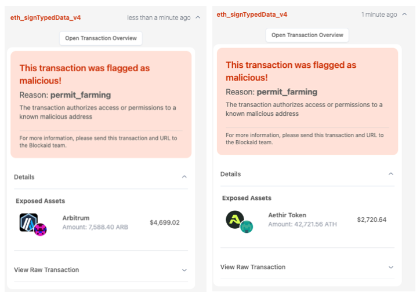The width and height of the screenshot is (420, 296).
Task: Open Transaction Overview in left panel
Action: [101, 38]
